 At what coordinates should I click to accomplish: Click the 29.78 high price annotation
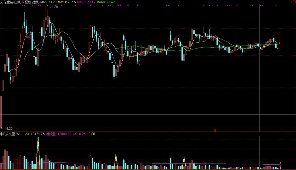pos(54,7)
